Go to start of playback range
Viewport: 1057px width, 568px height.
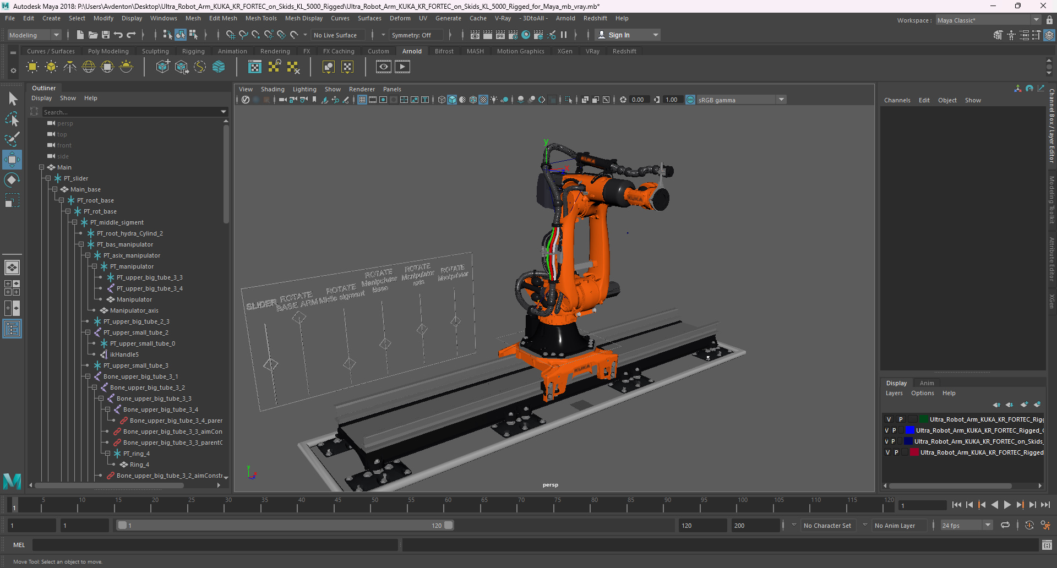(956, 505)
